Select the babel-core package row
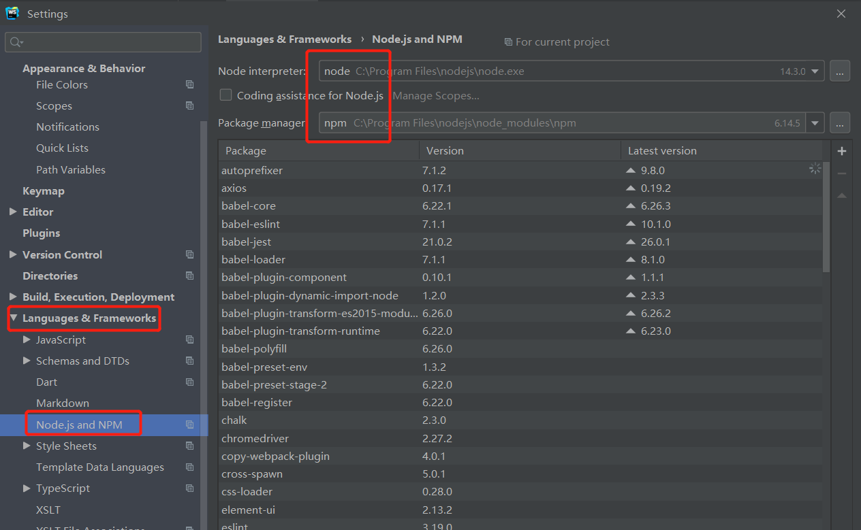 (x=520, y=206)
